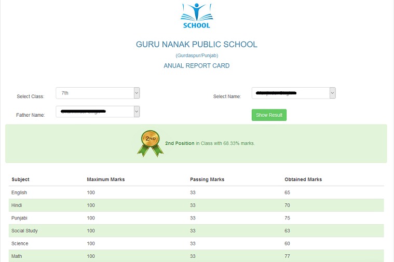Select the Social Study row
The width and height of the screenshot is (394, 262).
(x=24, y=231)
